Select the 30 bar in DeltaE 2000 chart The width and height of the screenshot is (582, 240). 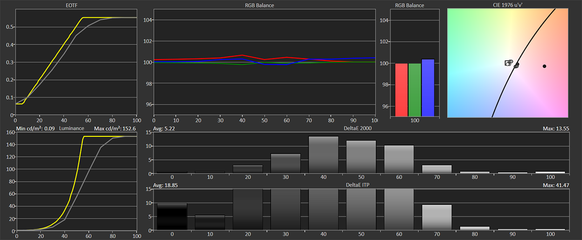point(286,164)
